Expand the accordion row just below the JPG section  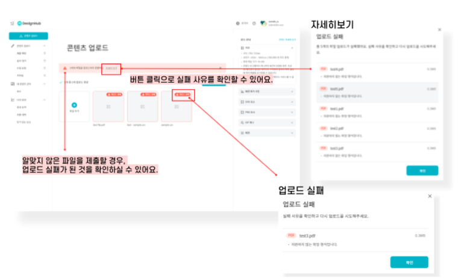click(x=267, y=91)
